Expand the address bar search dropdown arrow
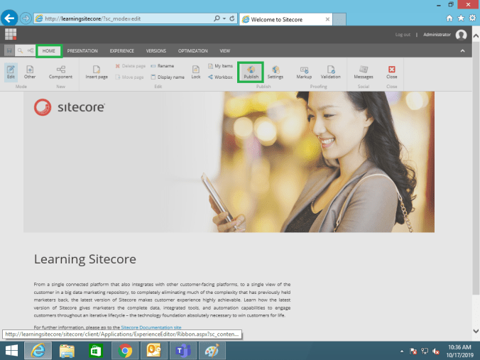Screen dimensions: 480x360 coord(225,18)
